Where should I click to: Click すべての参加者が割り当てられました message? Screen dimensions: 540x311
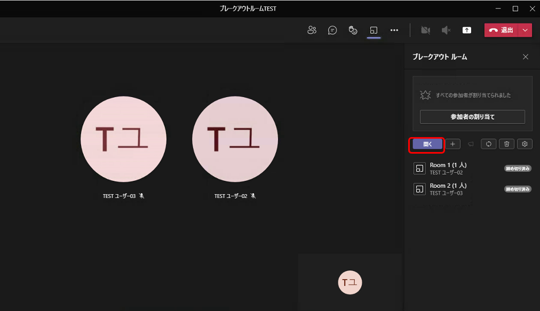click(x=473, y=95)
